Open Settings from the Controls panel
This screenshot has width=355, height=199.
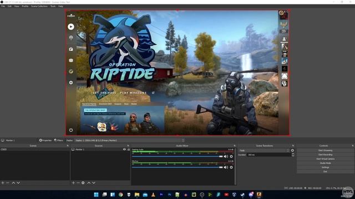tap(325, 167)
